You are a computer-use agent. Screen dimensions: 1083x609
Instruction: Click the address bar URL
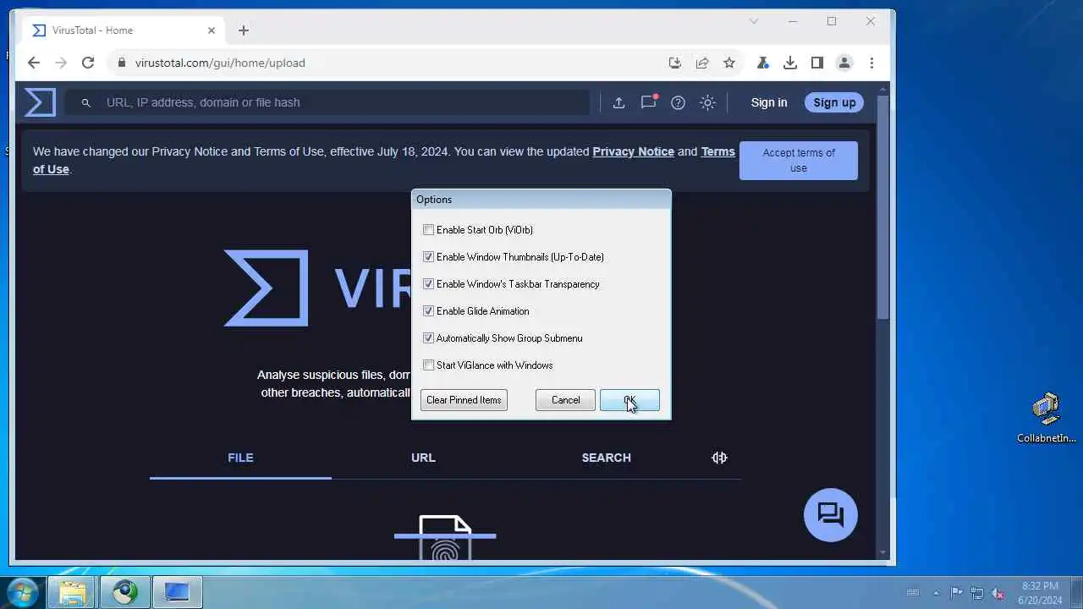click(220, 63)
